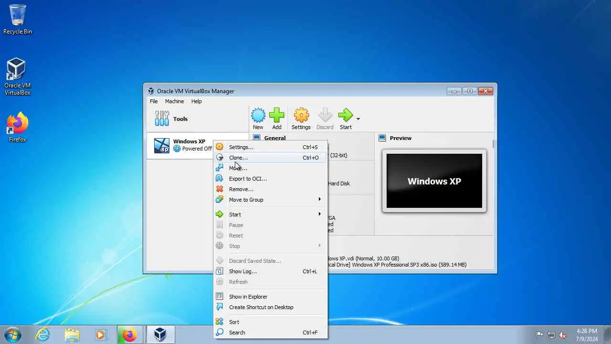Click the Windows XP preview thumbnail
The height and width of the screenshot is (344, 611).
coord(434,181)
